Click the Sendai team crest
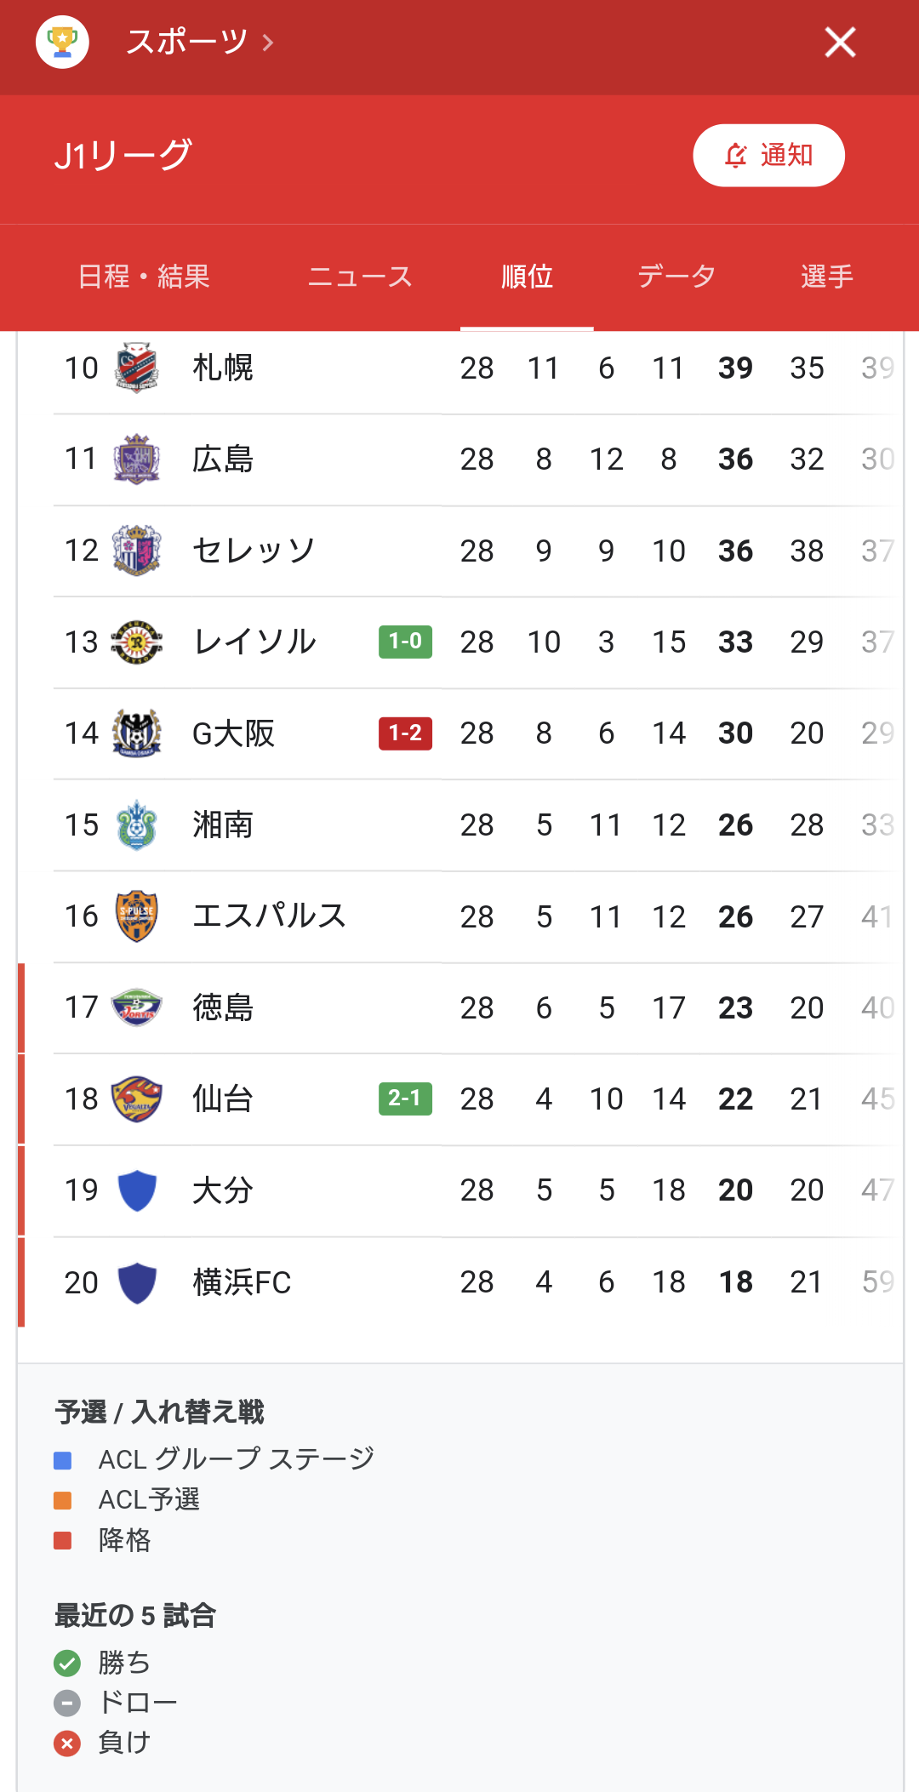The image size is (919, 1792). pos(137,1099)
